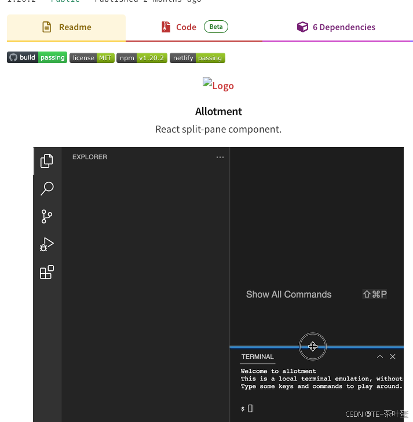Screen dimensions: 413x422
Task: Click the Readme document icon
Action: pyautogui.click(x=46, y=27)
